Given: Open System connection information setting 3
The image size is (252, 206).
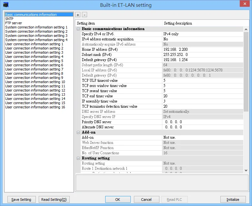Looking at the screenshot, I should (x=36, y=36).
